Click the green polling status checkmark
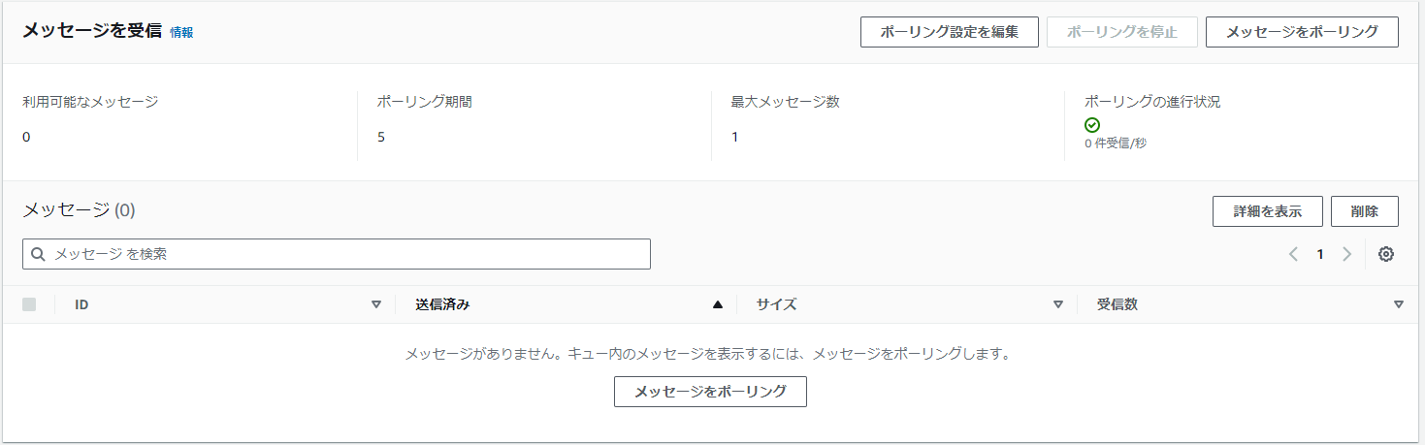 click(x=1092, y=125)
